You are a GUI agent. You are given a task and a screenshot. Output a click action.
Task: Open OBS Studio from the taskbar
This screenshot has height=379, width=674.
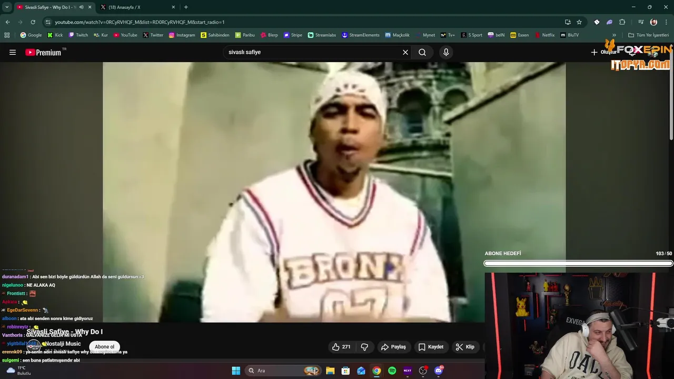click(x=423, y=371)
